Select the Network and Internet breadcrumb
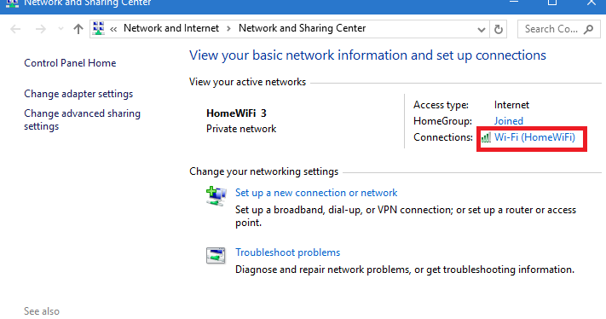The width and height of the screenshot is (606, 319). click(171, 28)
